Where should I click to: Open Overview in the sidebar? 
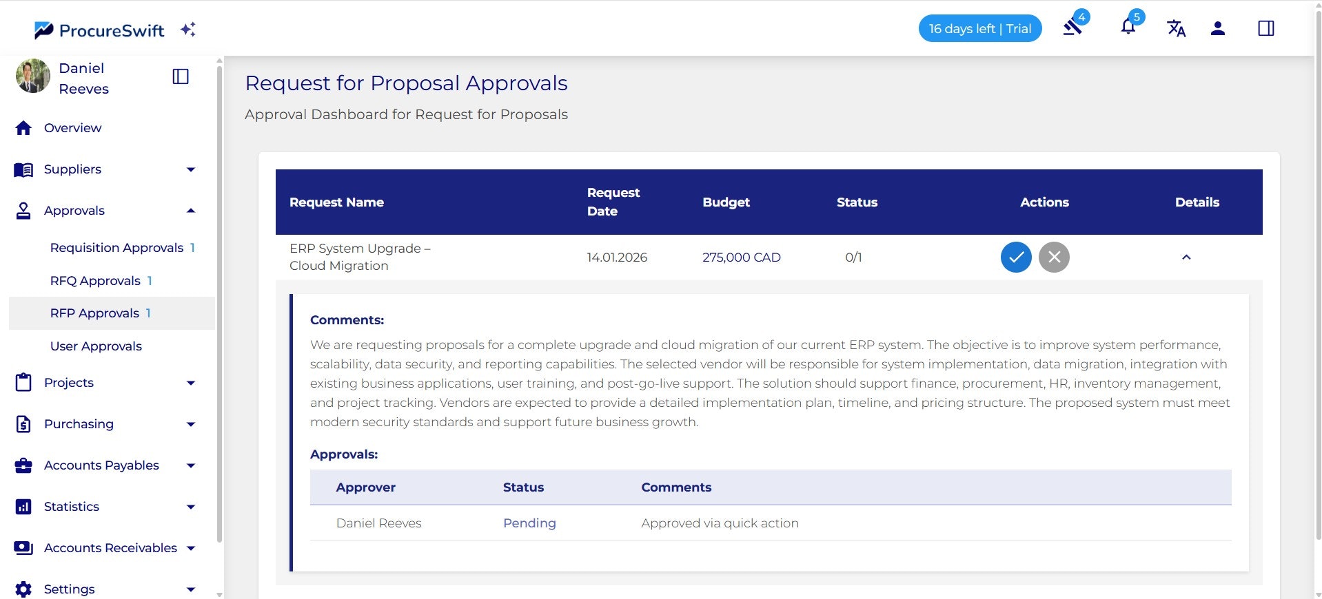(x=72, y=128)
